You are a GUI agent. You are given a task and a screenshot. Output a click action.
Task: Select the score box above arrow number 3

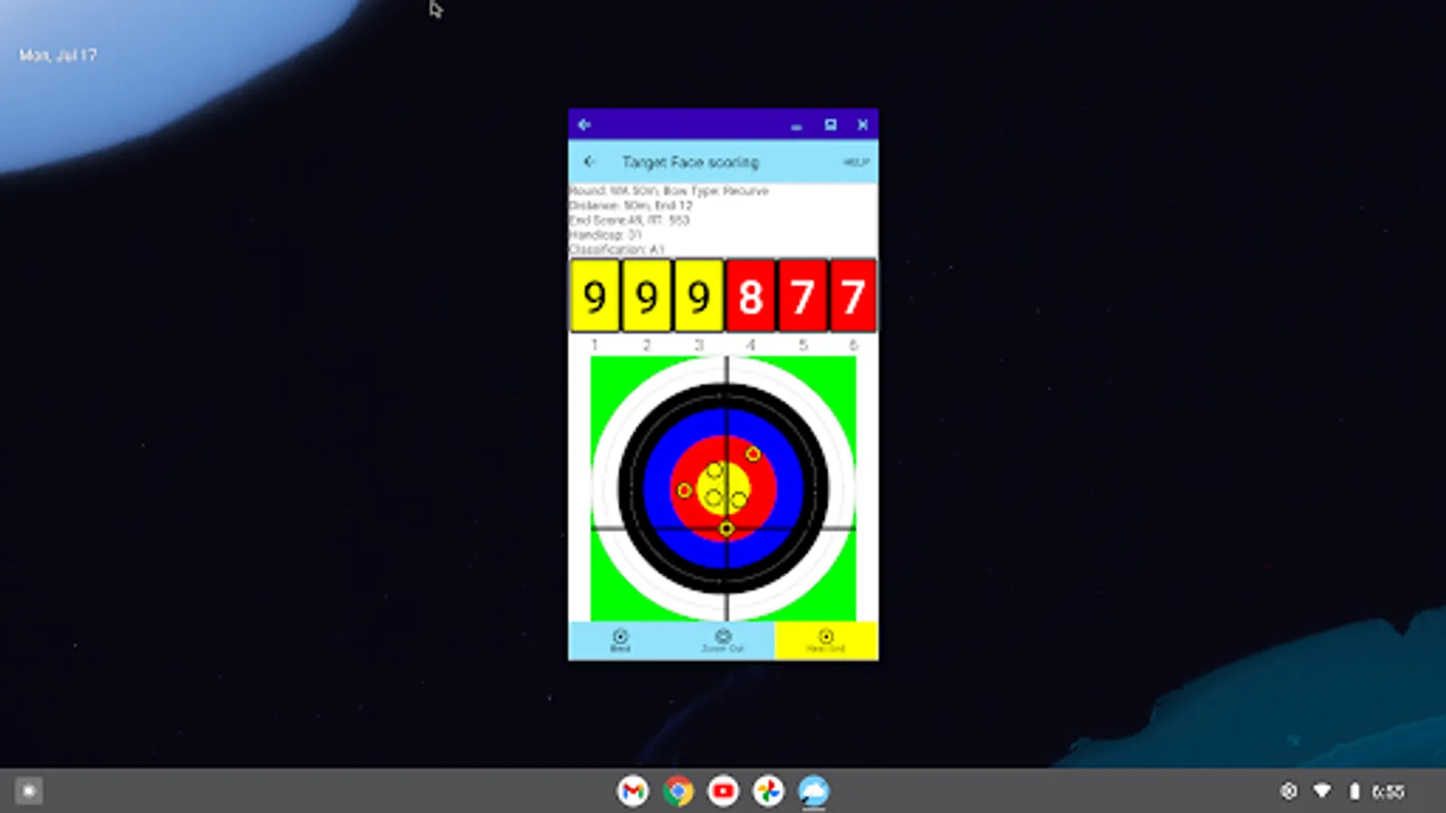[x=699, y=296]
